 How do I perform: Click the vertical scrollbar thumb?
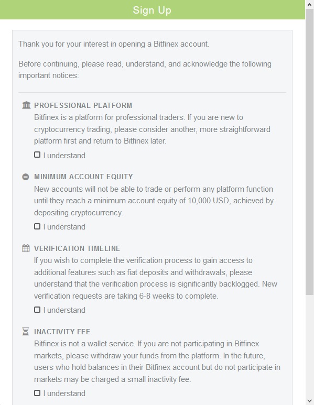(310, 152)
